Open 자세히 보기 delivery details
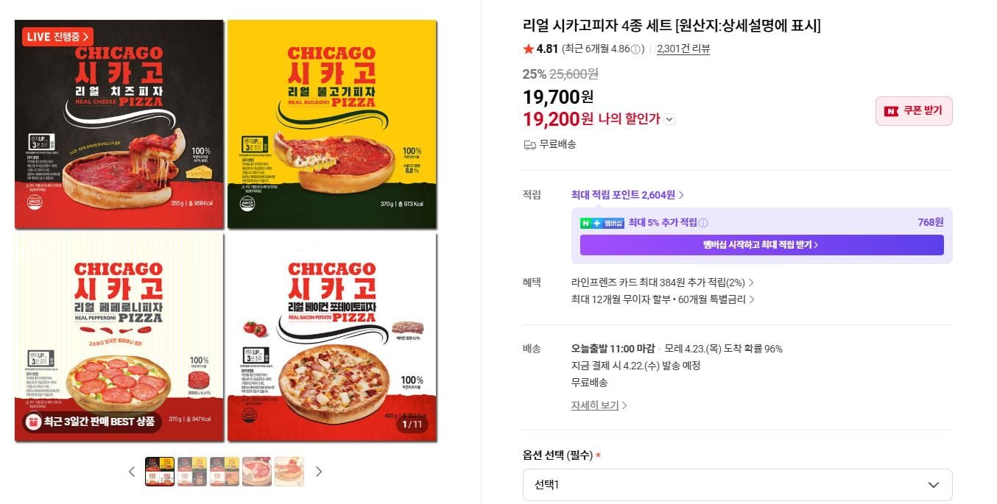The image size is (997, 504). pyautogui.click(x=599, y=405)
